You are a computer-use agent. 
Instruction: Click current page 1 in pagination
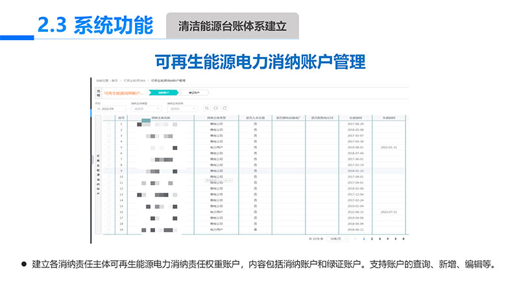tap(364, 239)
